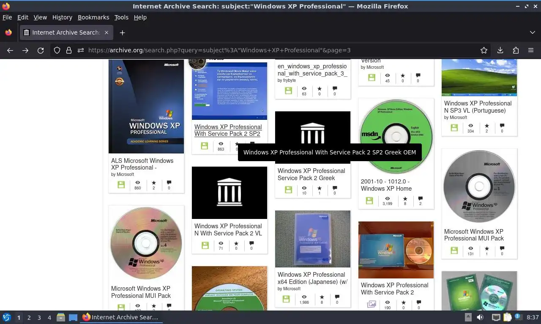Show site security info via padlock icon
The height and width of the screenshot is (324, 541).
(x=69, y=50)
